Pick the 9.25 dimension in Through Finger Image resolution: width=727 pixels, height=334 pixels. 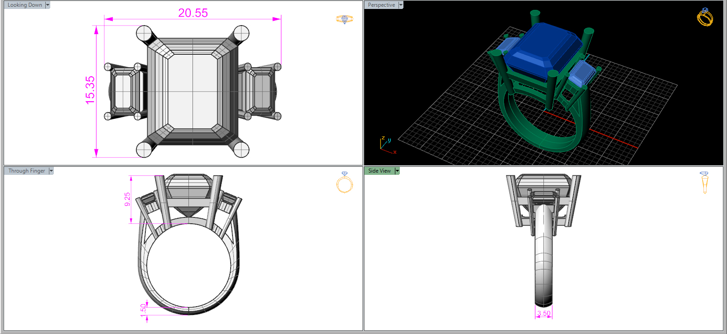(127, 199)
